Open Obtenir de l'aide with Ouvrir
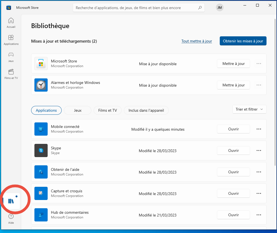The image size is (277, 233). pyautogui.click(x=233, y=172)
